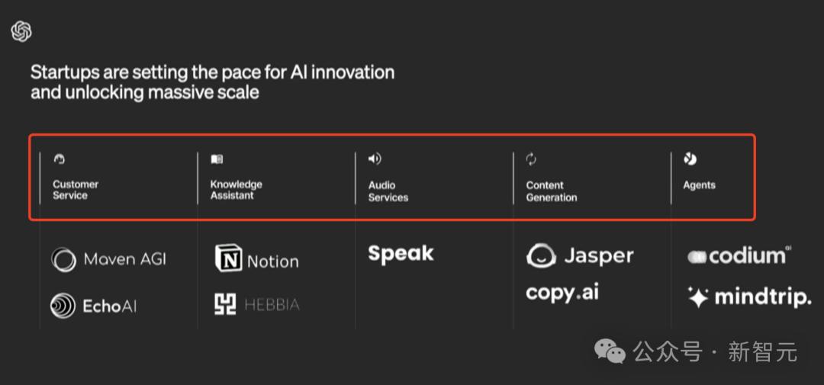
Task: Open the Speak startup wordmark
Action: (x=401, y=254)
